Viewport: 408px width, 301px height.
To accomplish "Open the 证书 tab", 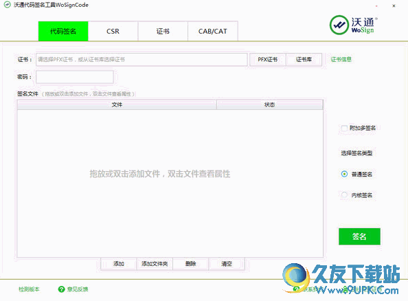I will click(x=163, y=31).
